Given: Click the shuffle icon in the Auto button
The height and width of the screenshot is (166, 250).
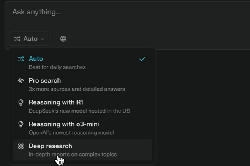Looking at the screenshot, I should (17, 39).
